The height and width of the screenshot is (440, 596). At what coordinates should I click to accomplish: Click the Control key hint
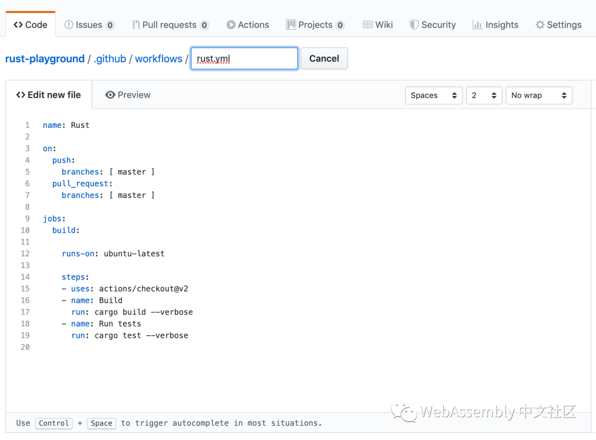tap(54, 423)
